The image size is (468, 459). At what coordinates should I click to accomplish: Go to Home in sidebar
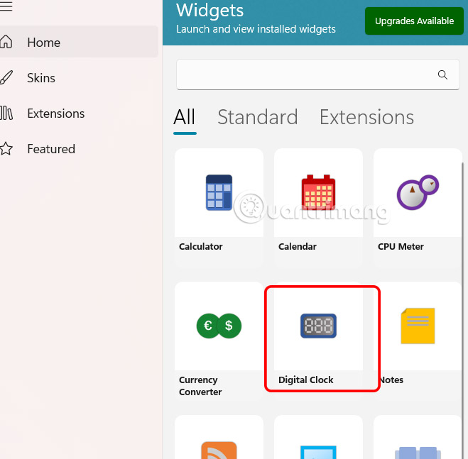(43, 43)
